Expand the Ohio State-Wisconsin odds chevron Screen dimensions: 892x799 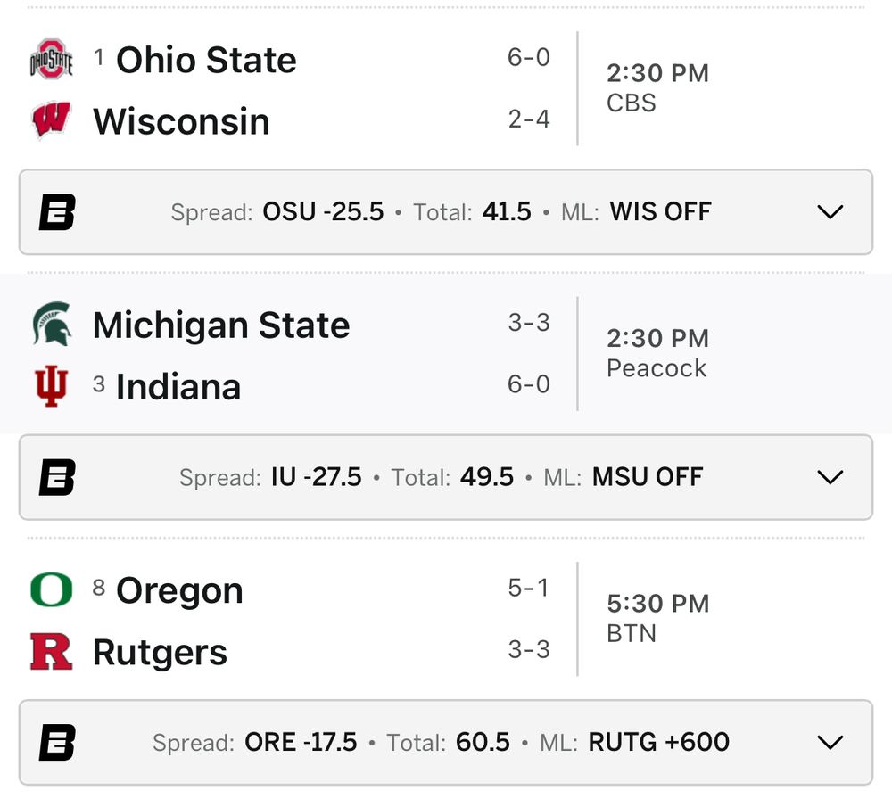[x=830, y=212]
